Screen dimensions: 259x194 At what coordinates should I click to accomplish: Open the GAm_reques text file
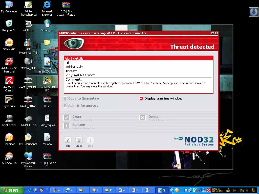click(x=47, y=120)
